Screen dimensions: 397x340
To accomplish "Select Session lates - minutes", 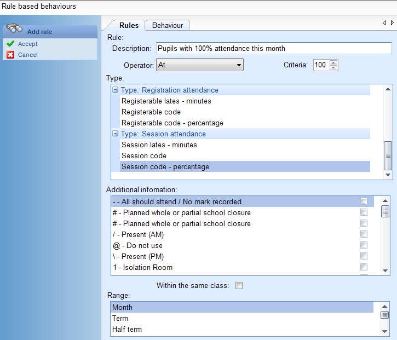I will coord(245,145).
